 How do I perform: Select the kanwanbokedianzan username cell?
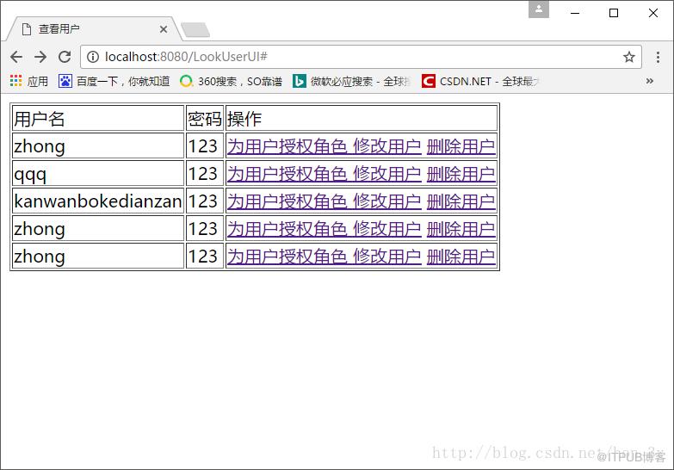98,201
